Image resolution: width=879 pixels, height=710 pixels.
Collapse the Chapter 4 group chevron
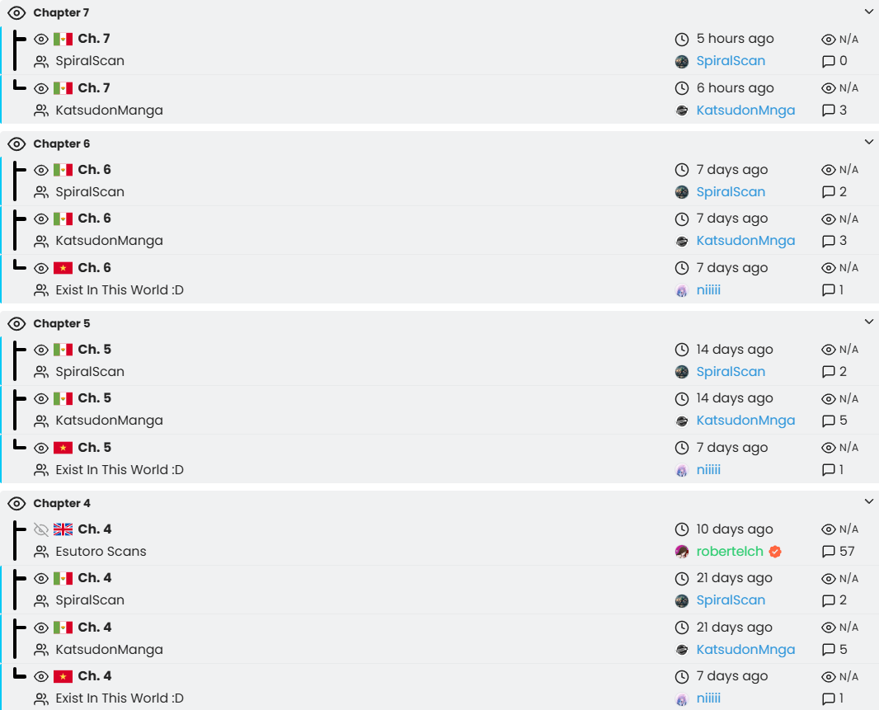coord(869,501)
